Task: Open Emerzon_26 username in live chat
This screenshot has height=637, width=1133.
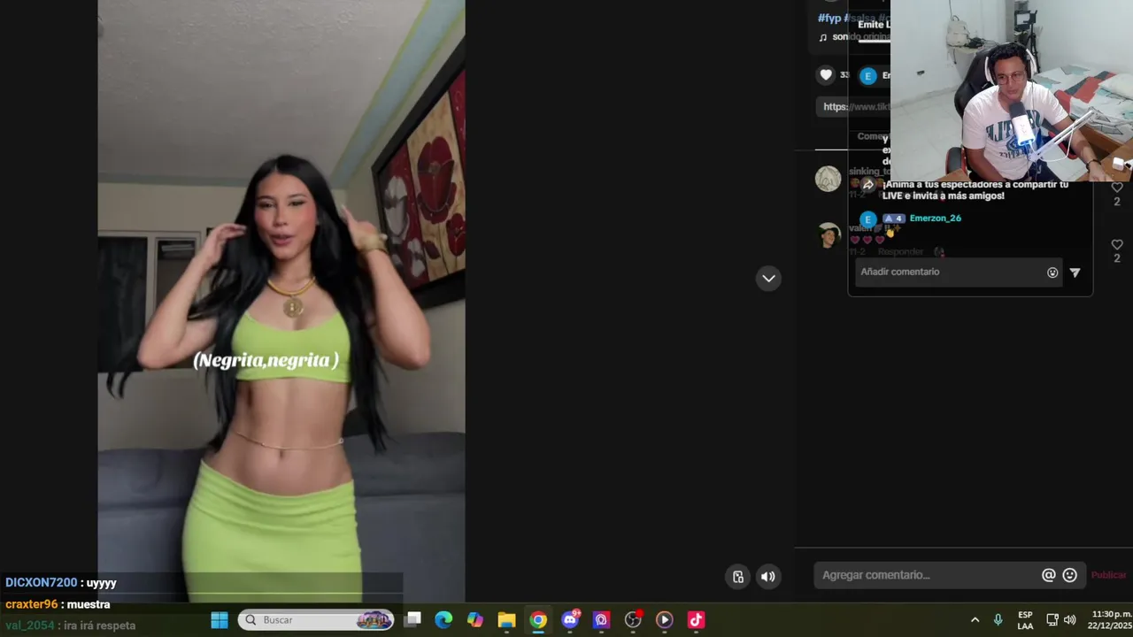Action: pos(935,219)
